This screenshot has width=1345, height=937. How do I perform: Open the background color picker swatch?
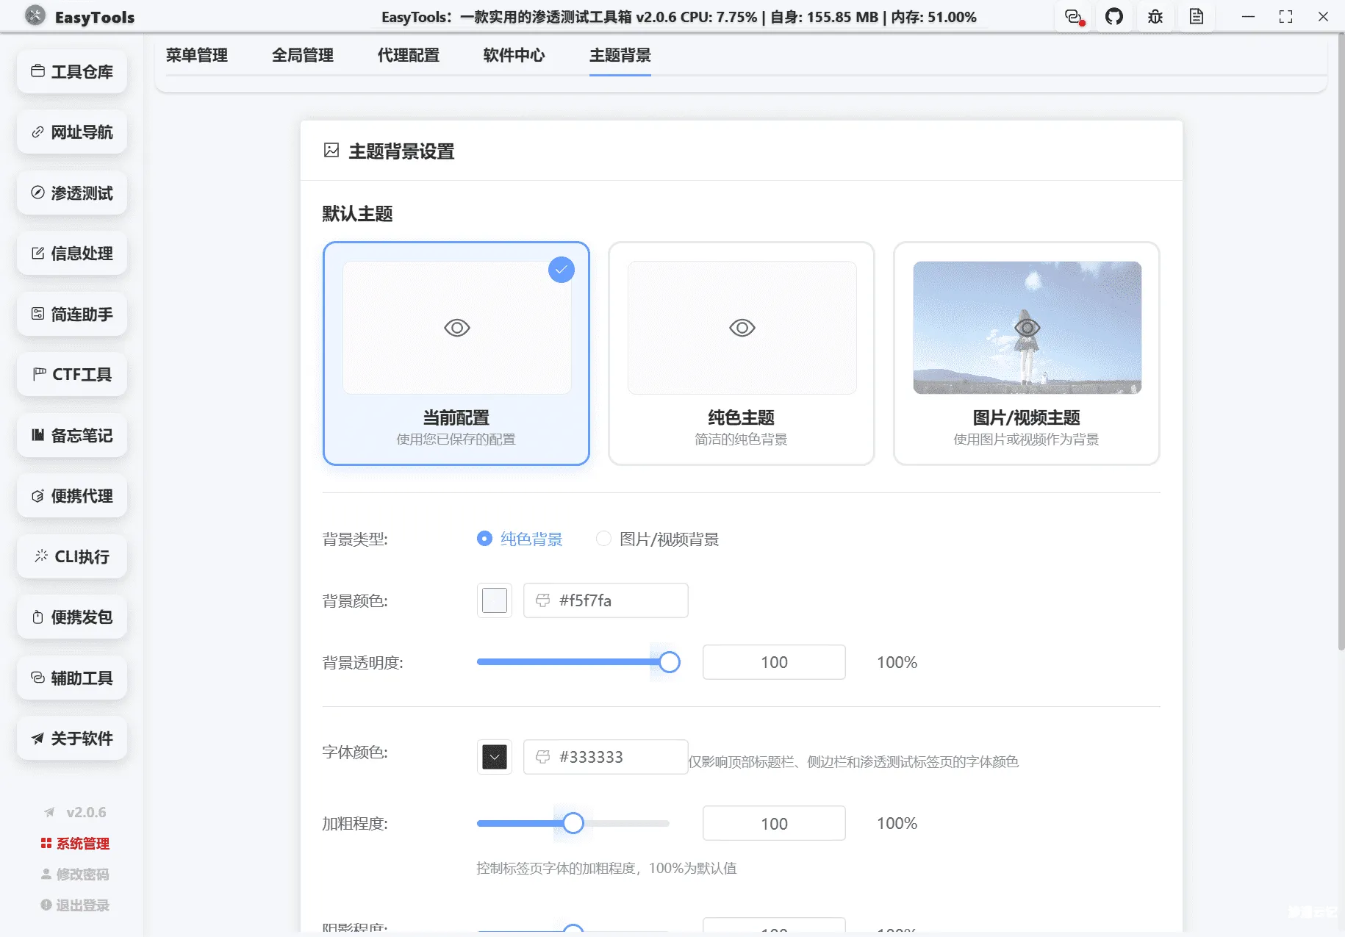point(494,600)
